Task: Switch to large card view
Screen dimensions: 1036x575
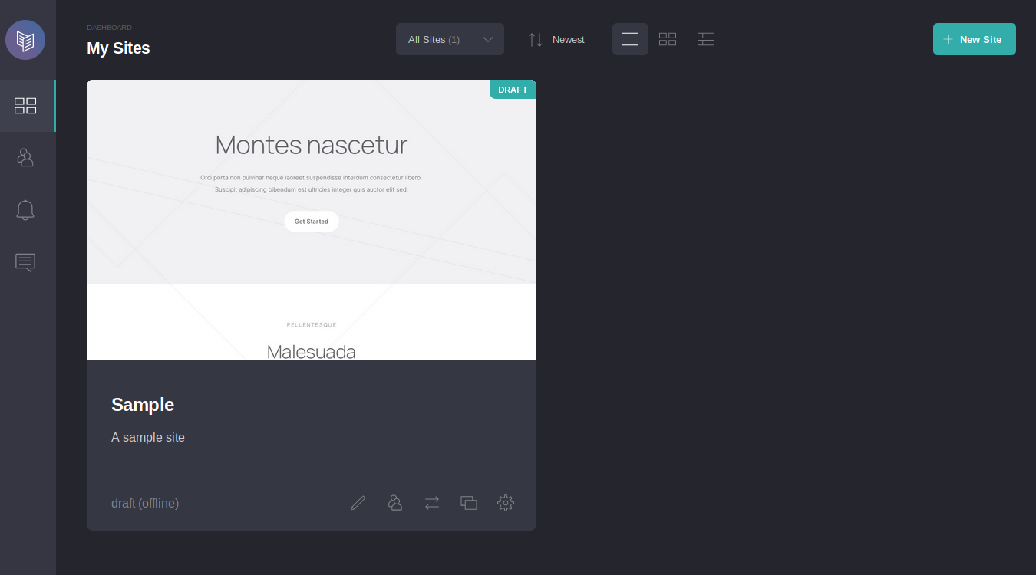Action: 630,39
